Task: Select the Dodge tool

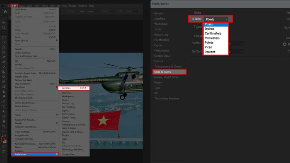Action: pos(4,96)
